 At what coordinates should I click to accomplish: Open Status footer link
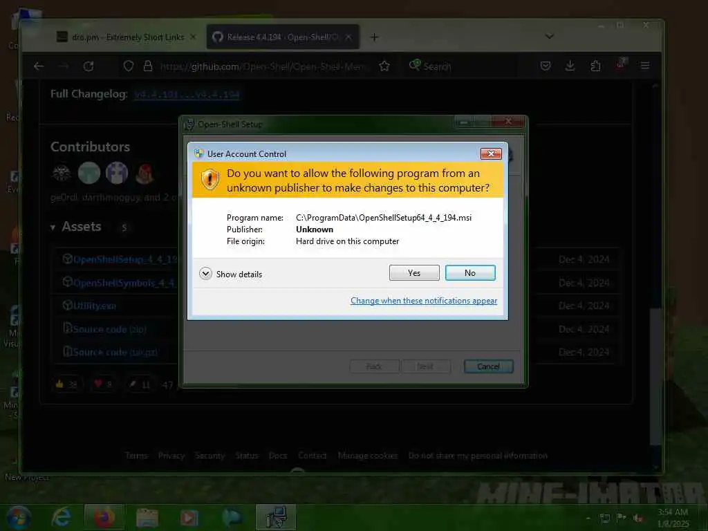247,456
